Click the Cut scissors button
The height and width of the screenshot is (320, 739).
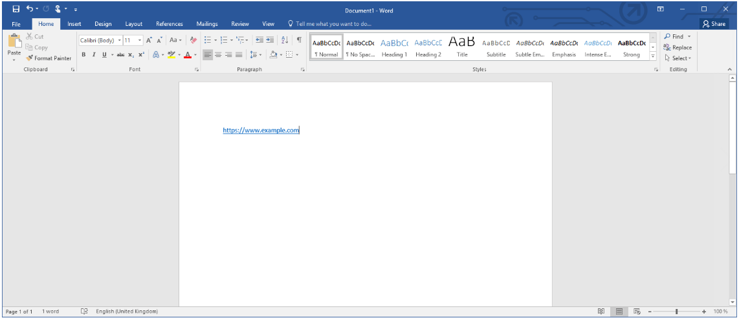[x=34, y=36]
